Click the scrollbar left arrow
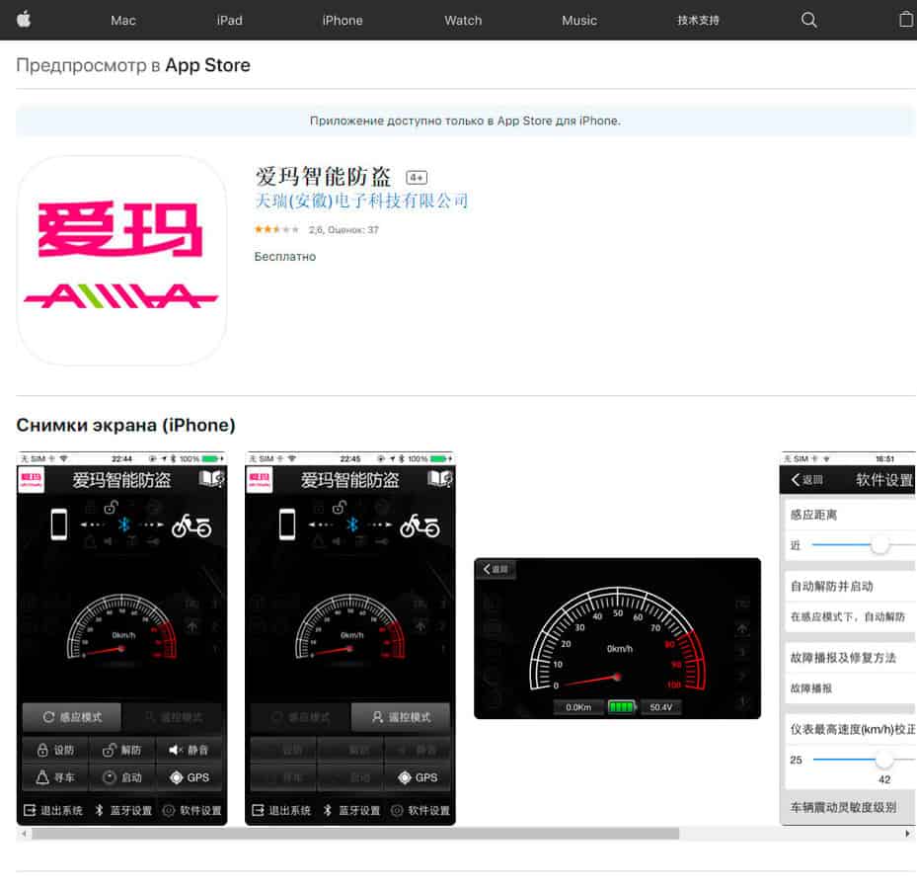Screen dimensions: 917x889 [24, 834]
